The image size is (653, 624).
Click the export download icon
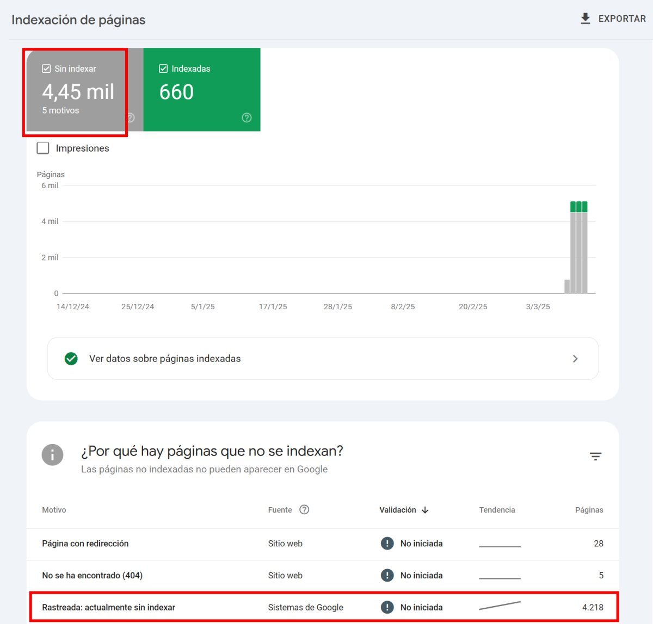coord(586,18)
